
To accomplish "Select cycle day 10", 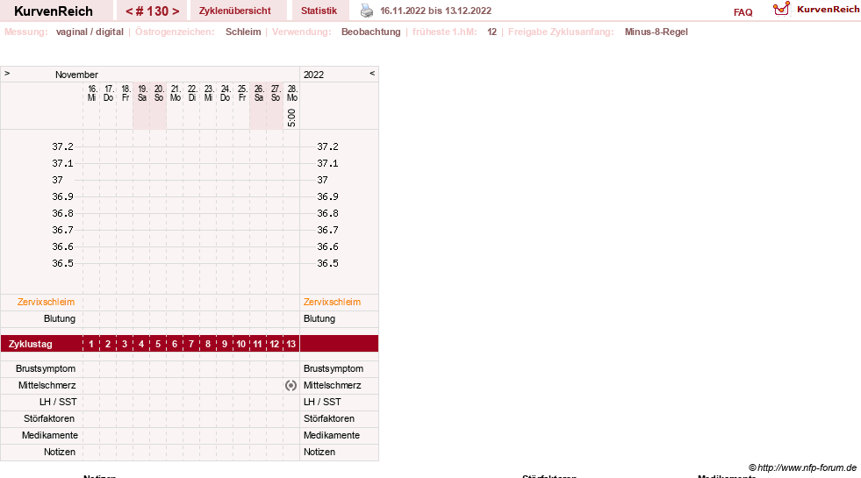I will click(241, 344).
